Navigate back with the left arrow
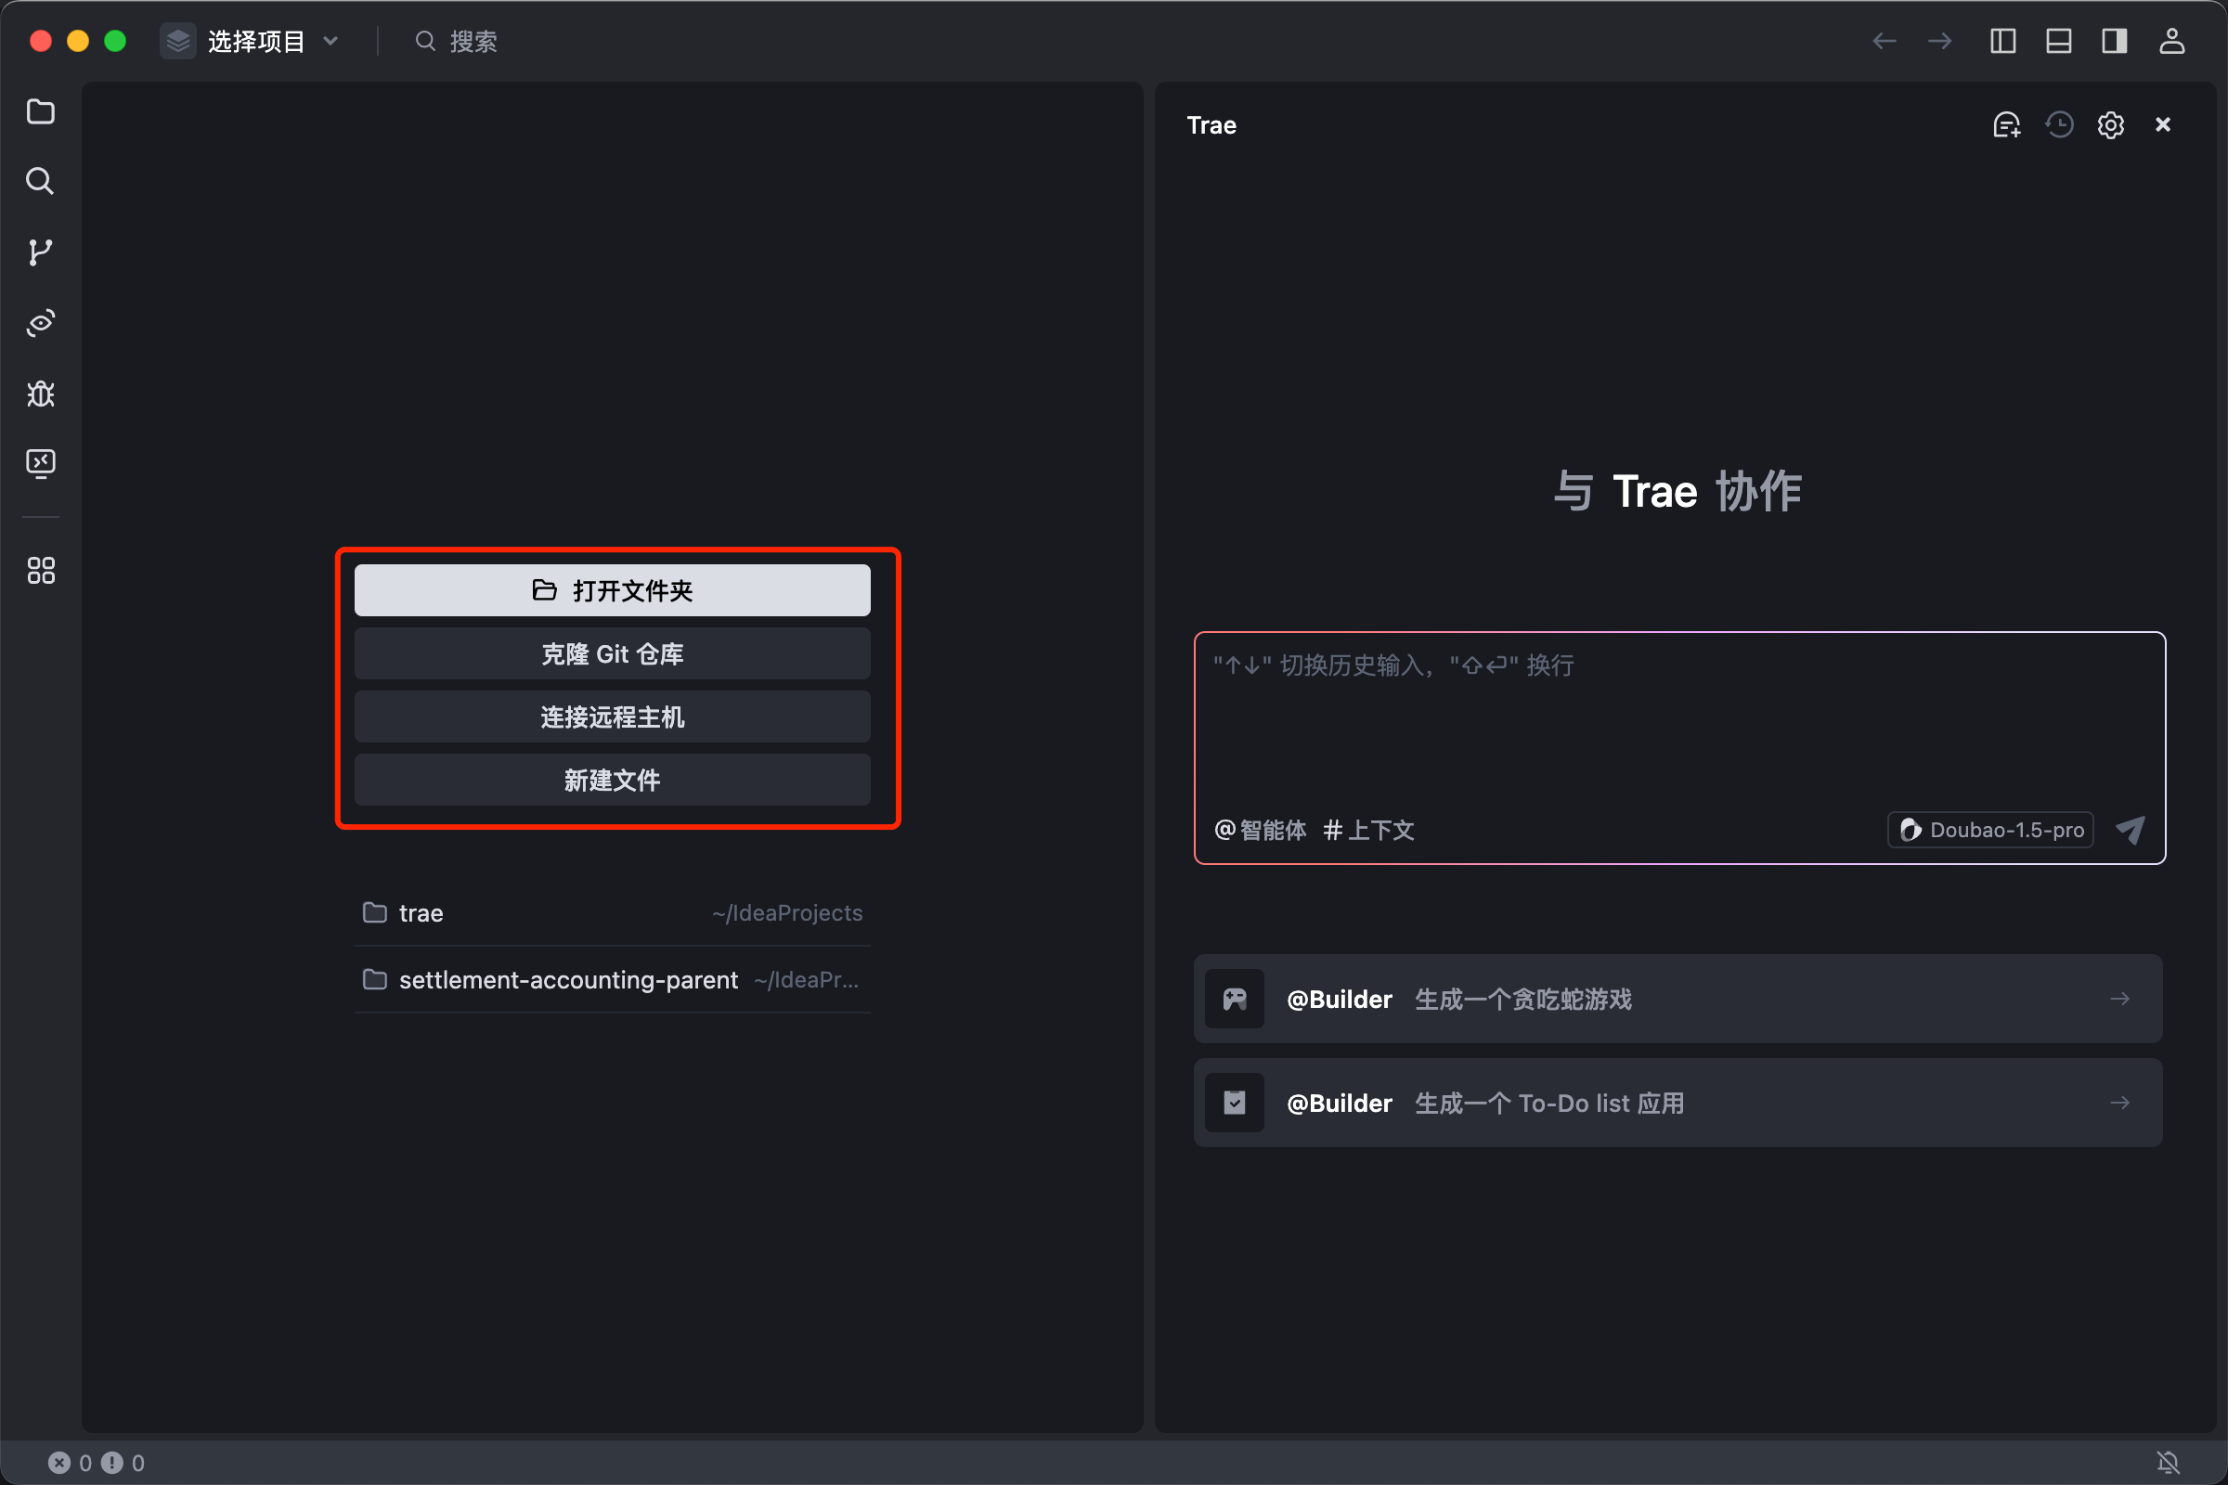Screen dimensions: 2228x1485 pyautogui.click(x=1885, y=41)
